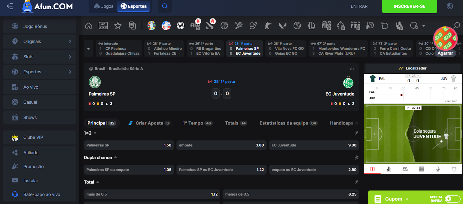Open Bate-papo ao vivo chat
Image resolution: width=463 pixels, height=204 pixels.
40,194
